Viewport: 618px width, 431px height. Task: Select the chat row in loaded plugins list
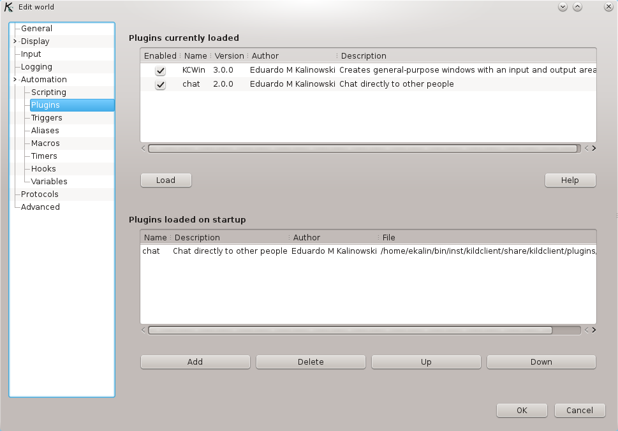(x=191, y=84)
